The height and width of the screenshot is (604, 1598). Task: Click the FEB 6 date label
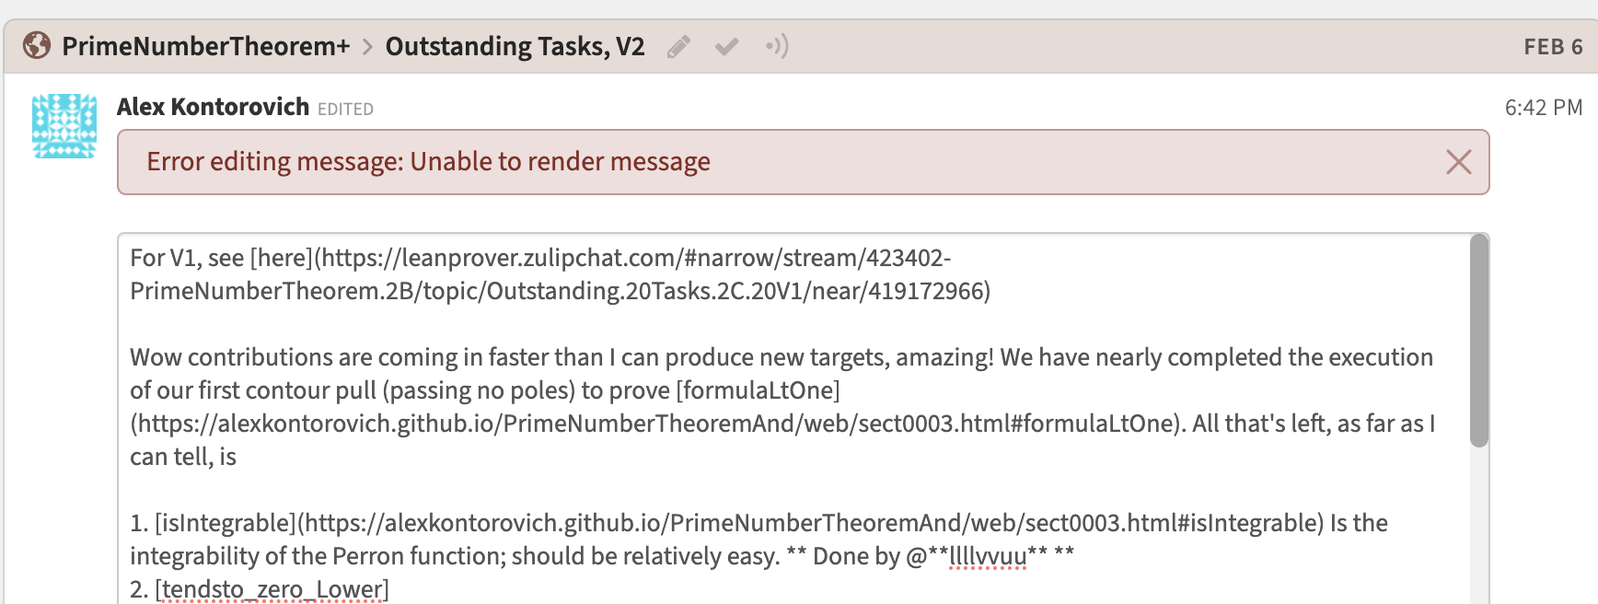pos(1553,47)
